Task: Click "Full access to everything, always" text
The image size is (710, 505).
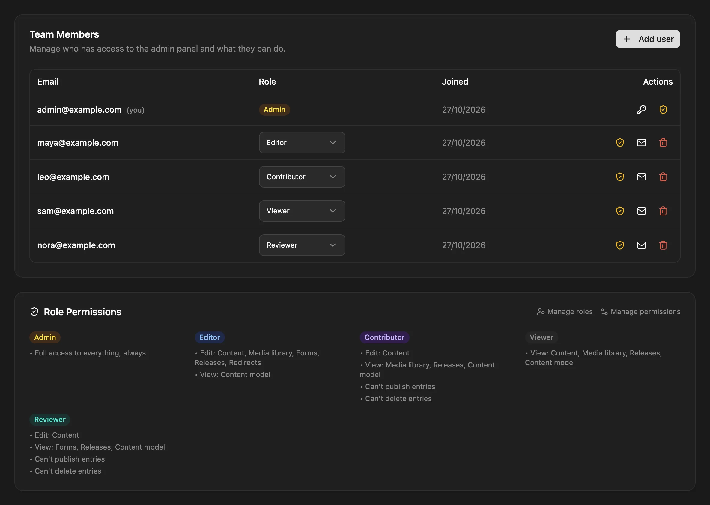Action: click(90, 353)
